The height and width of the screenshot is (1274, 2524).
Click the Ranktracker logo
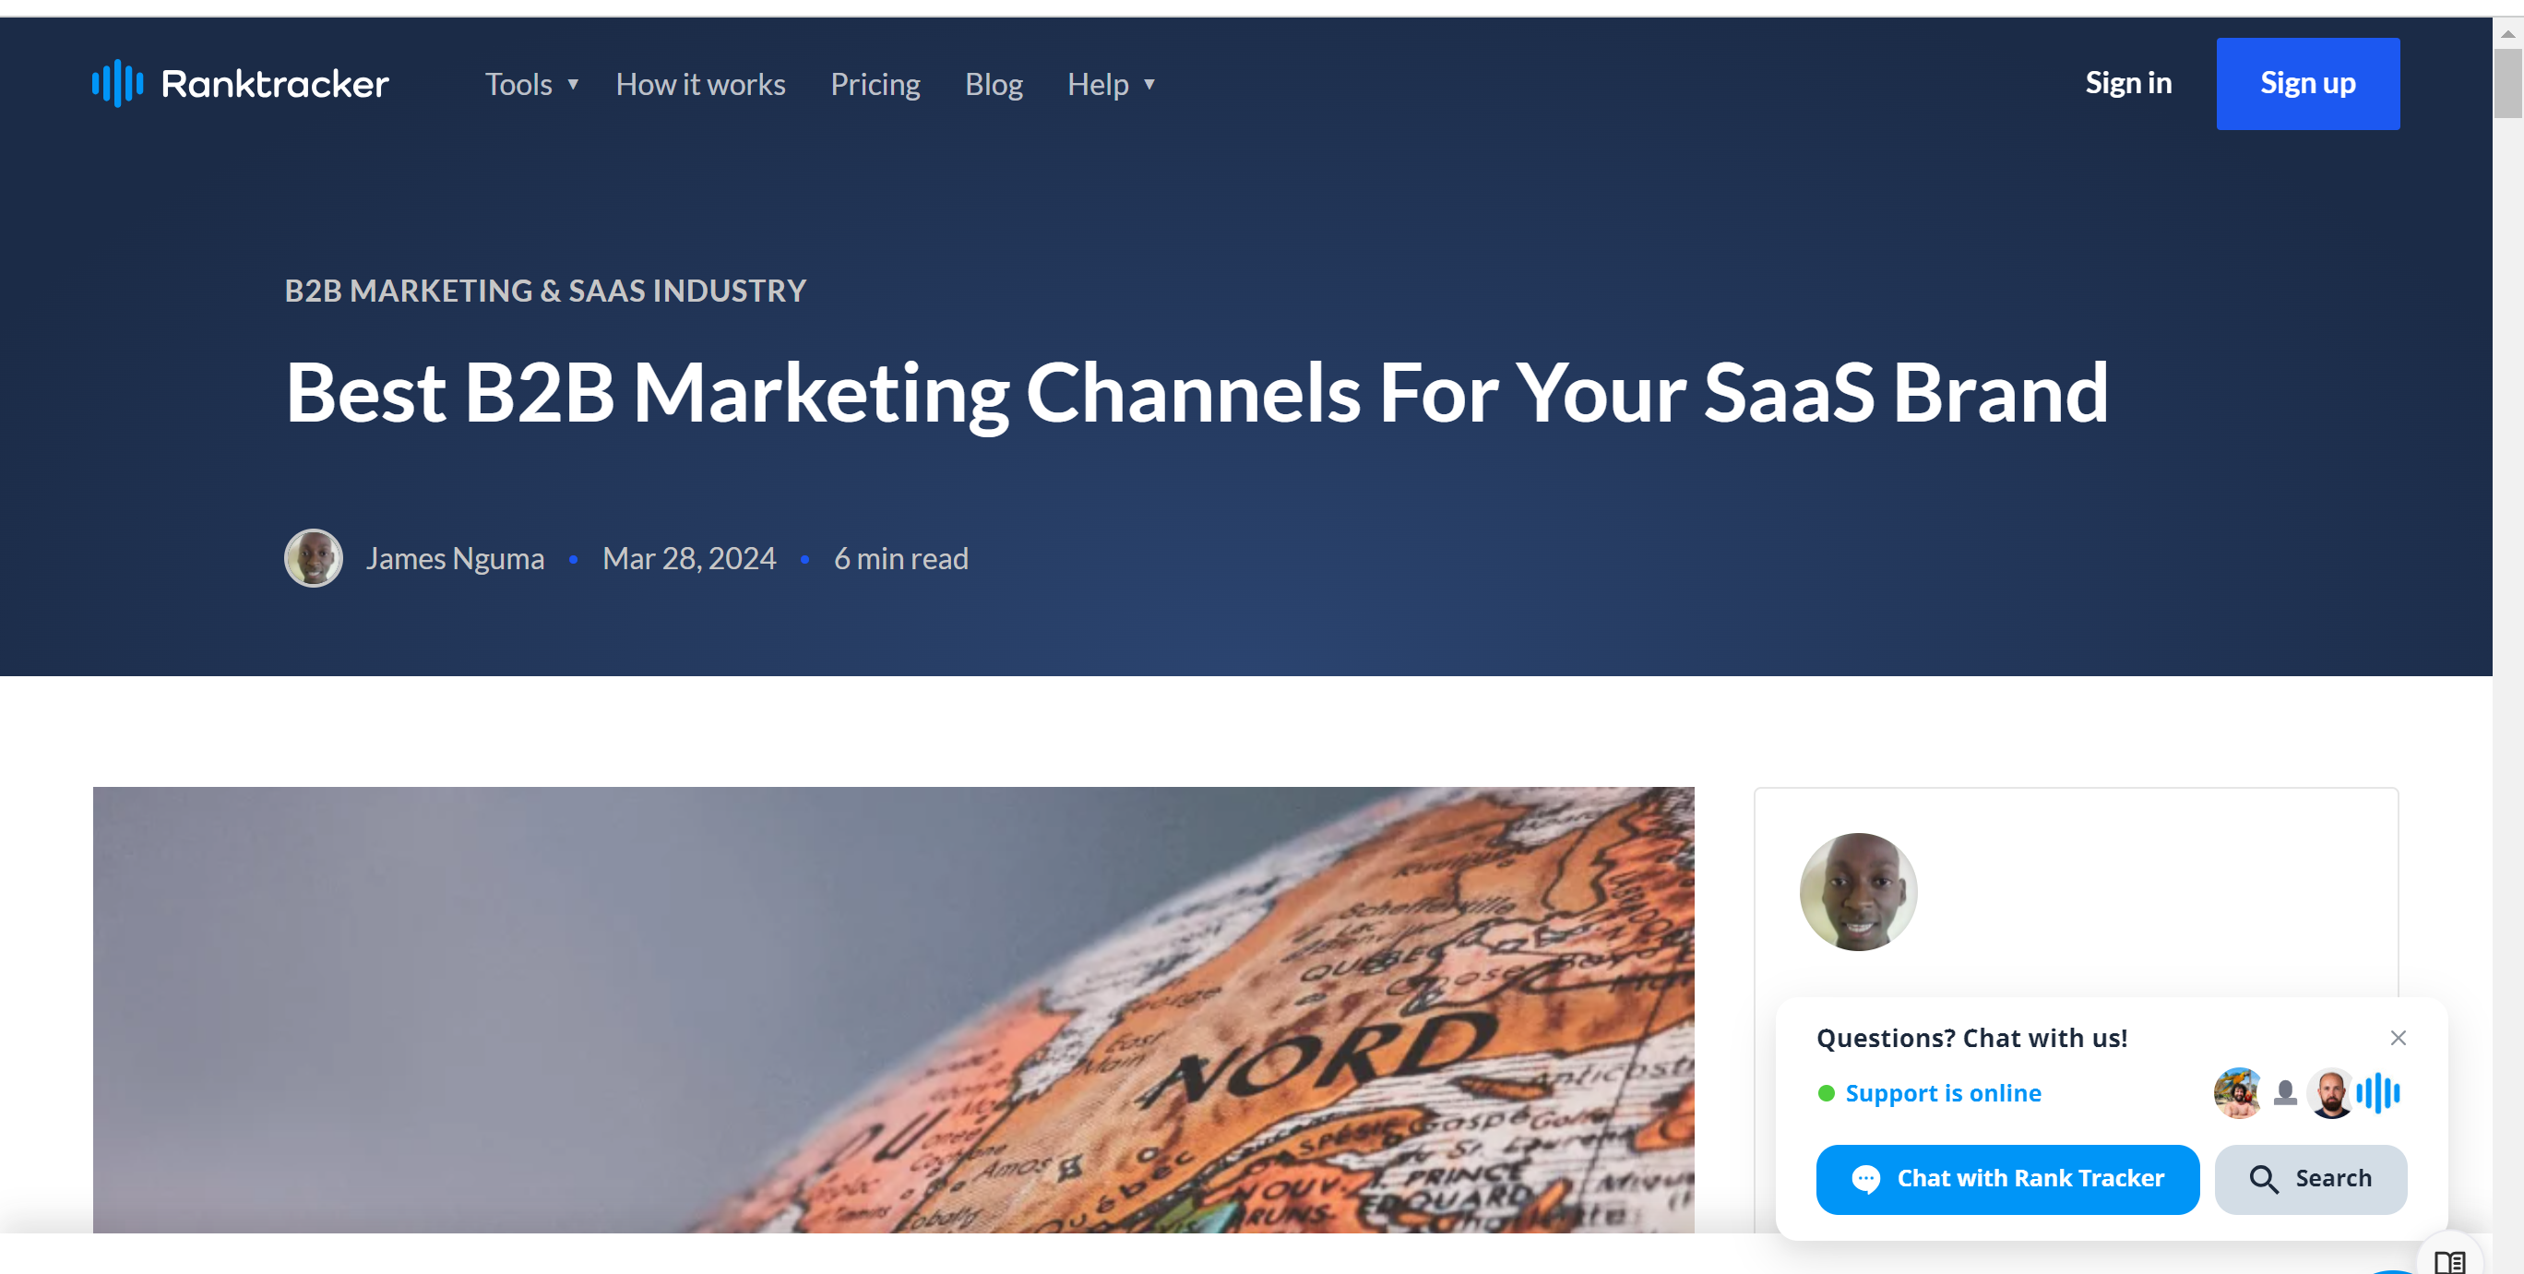click(x=240, y=83)
